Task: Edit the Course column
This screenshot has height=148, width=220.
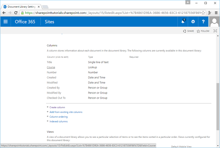Action: 51,67
